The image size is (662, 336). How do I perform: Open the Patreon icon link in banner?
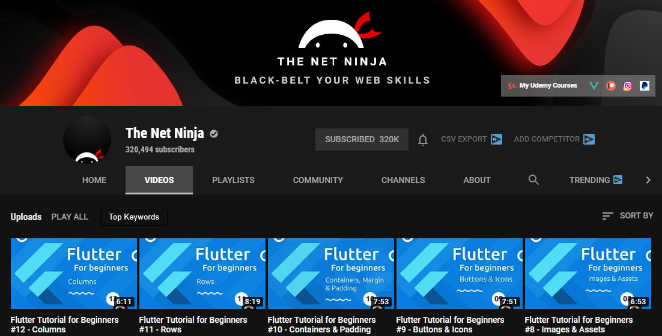(x=610, y=86)
